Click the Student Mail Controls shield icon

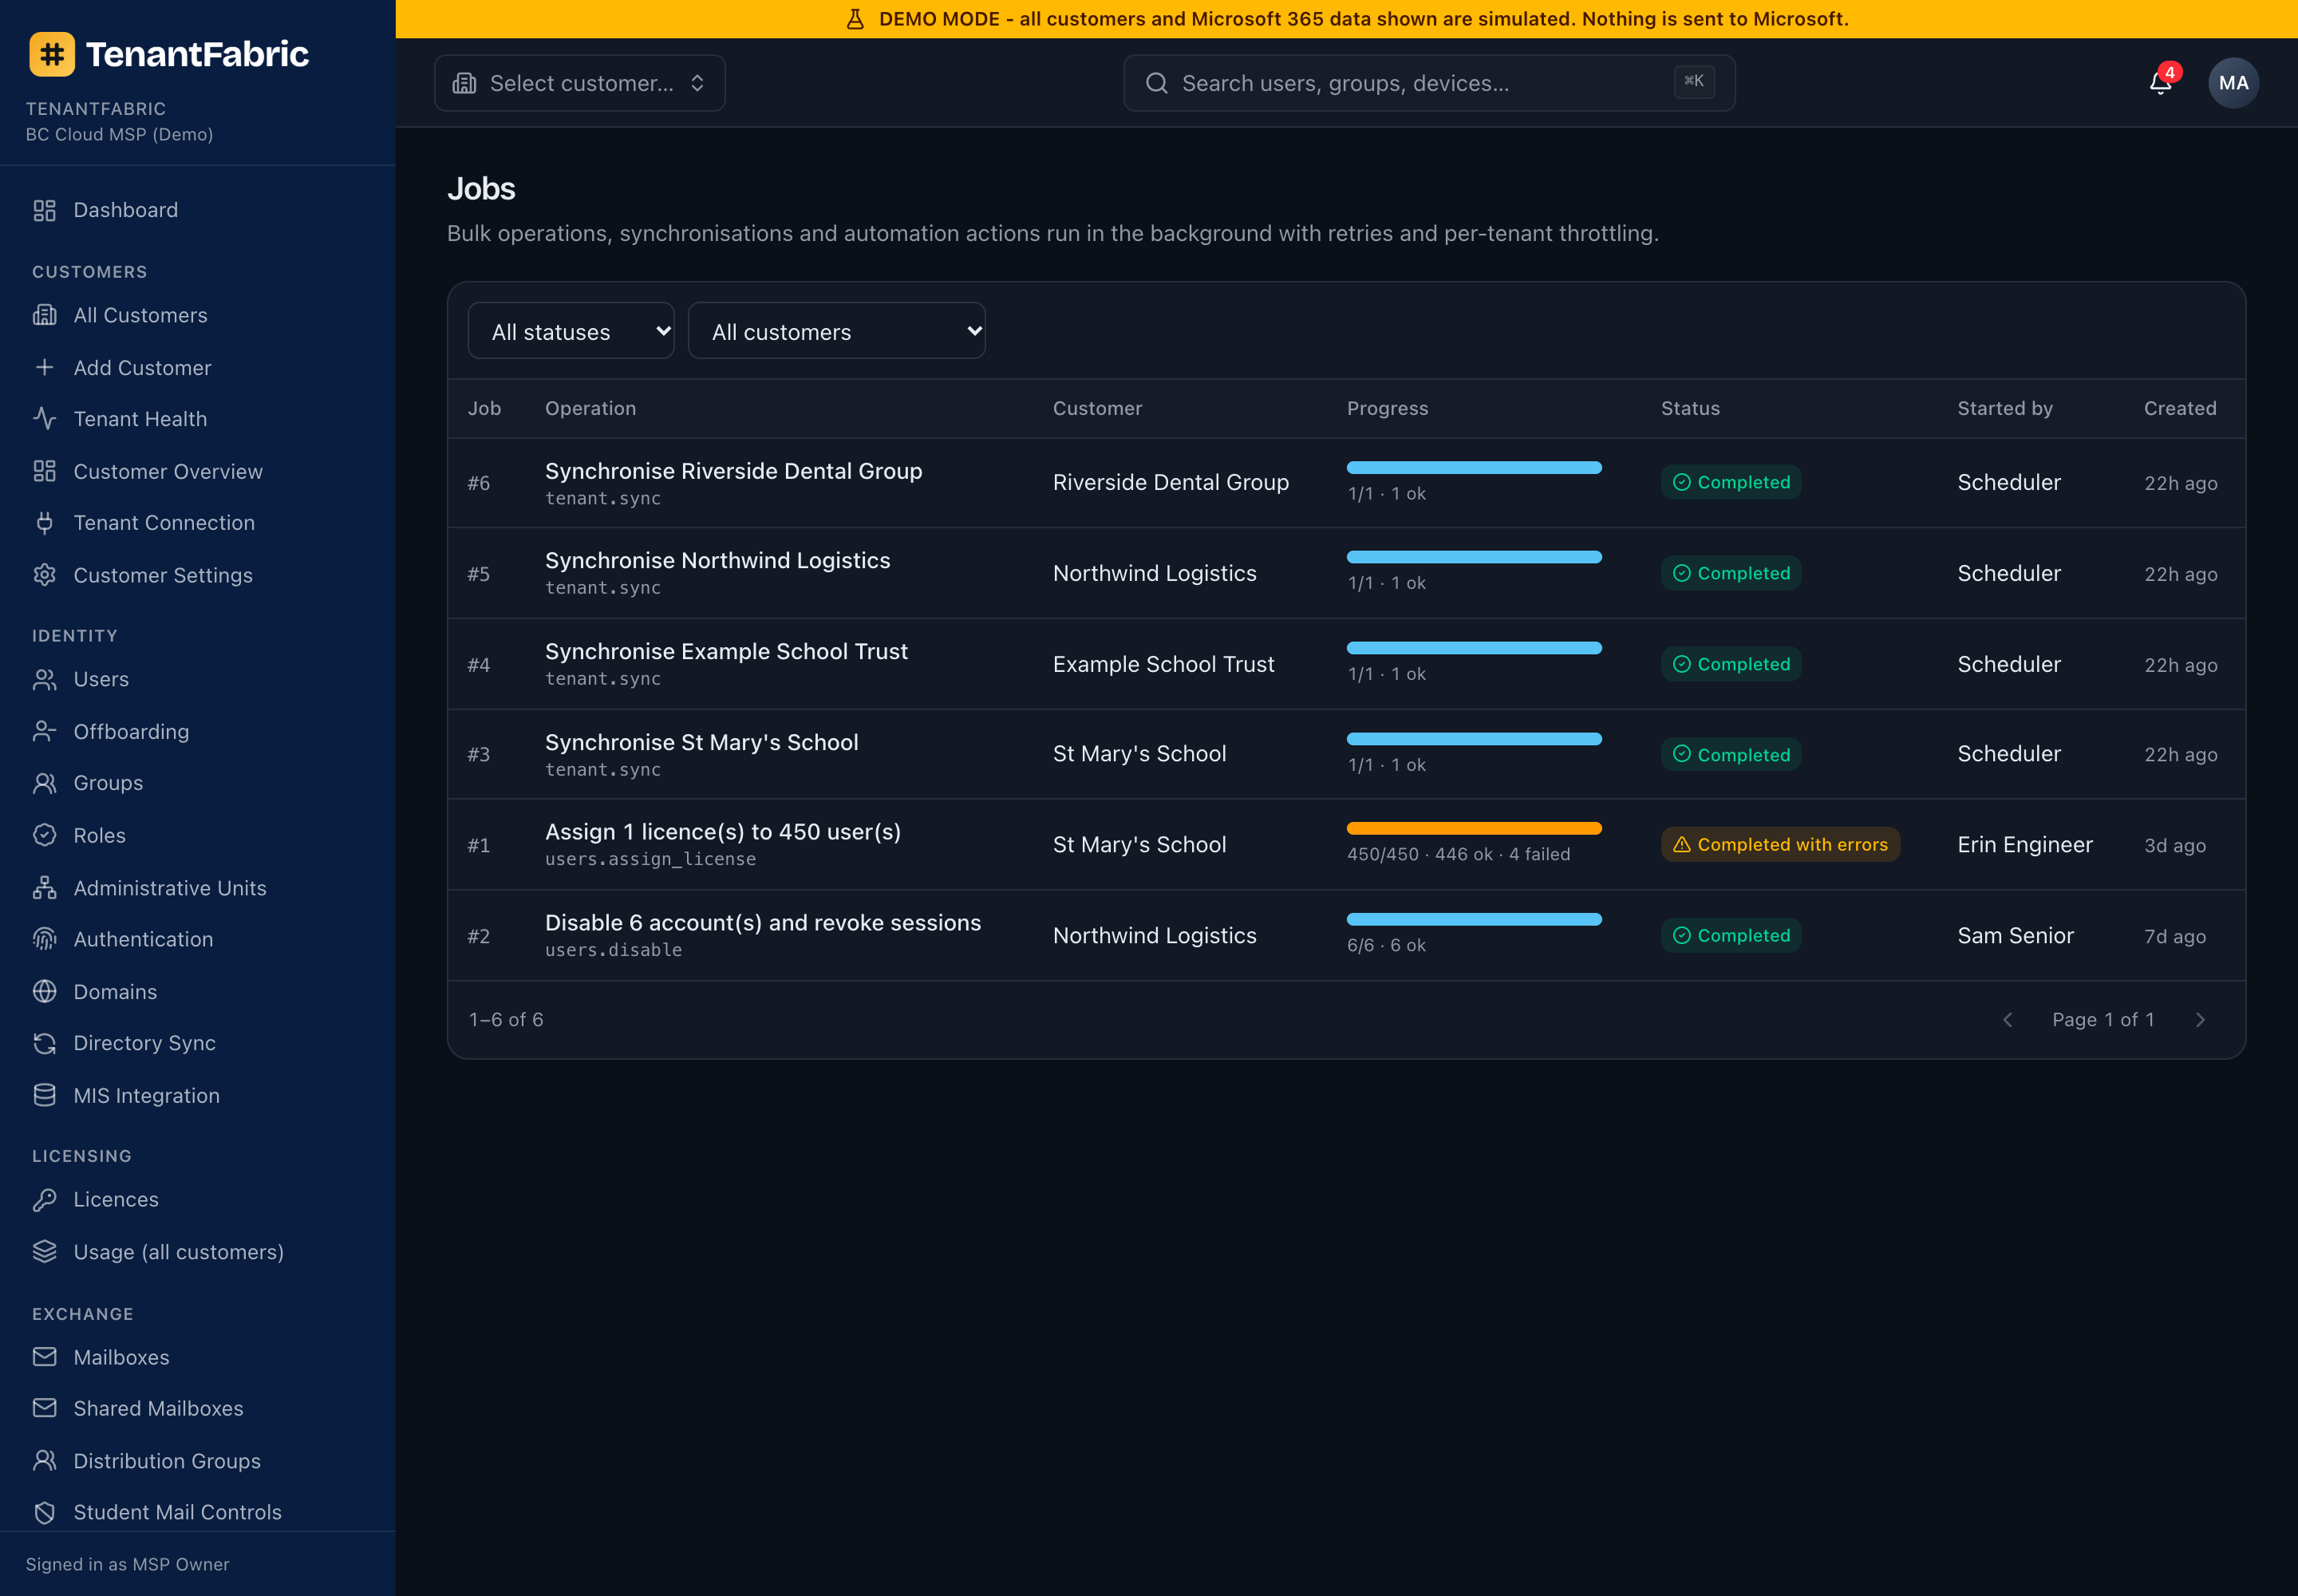tap(44, 1512)
